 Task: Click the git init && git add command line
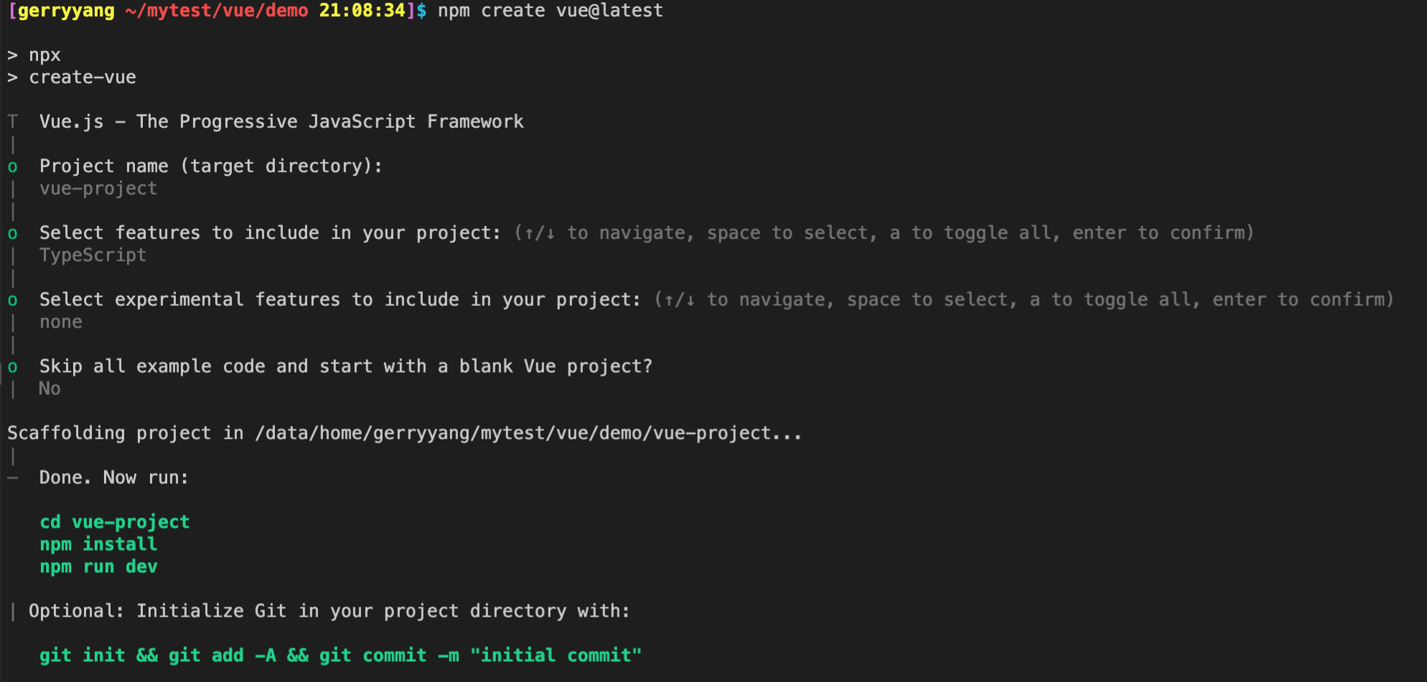click(340, 655)
